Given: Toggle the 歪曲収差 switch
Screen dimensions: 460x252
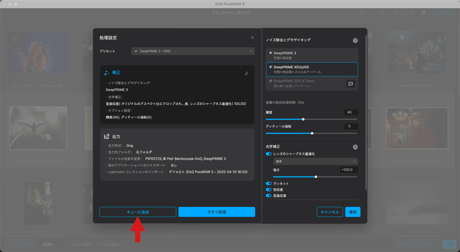Looking at the screenshot, I should coord(268,195).
